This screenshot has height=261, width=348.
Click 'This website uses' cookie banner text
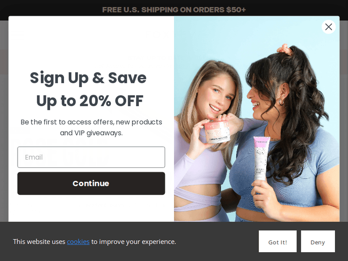pyautogui.click(x=39, y=242)
